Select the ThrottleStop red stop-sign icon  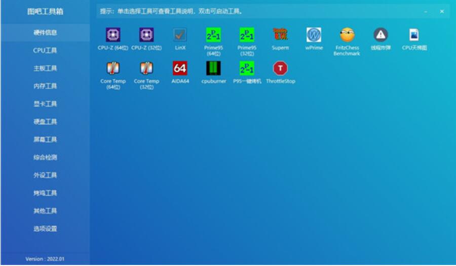(280, 68)
